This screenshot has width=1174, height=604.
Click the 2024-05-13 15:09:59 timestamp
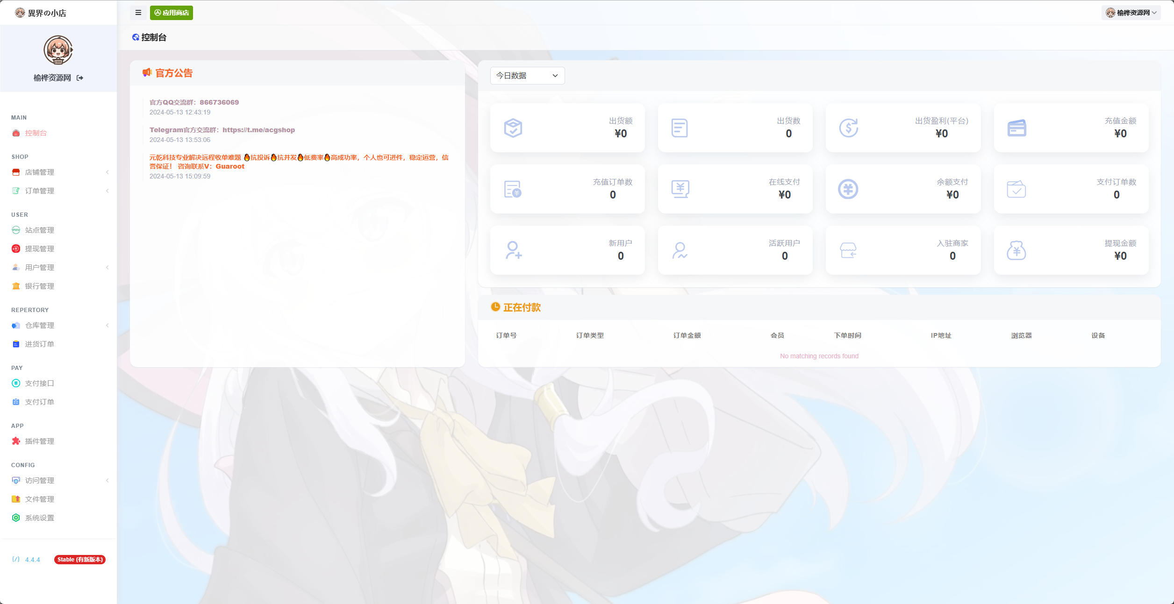coord(180,176)
